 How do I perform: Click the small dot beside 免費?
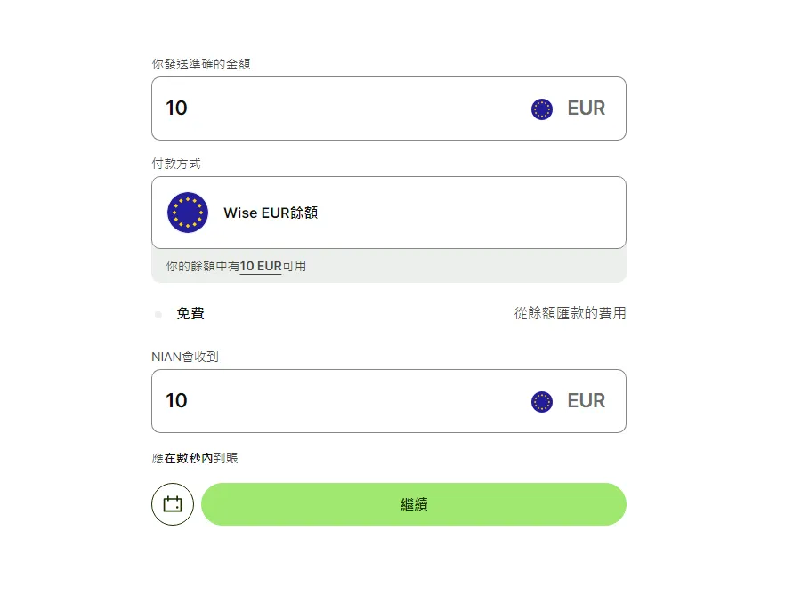tap(158, 314)
